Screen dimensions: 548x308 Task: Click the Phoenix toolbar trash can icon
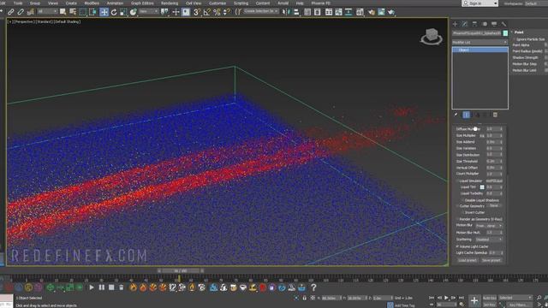tap(122, 287)
